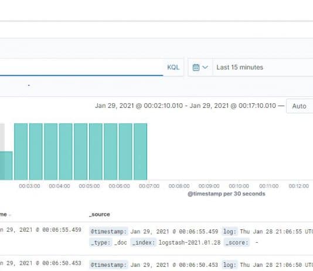The image size is (313, 271).
Task: Click the _doc type value
Action: coord(121,243)
